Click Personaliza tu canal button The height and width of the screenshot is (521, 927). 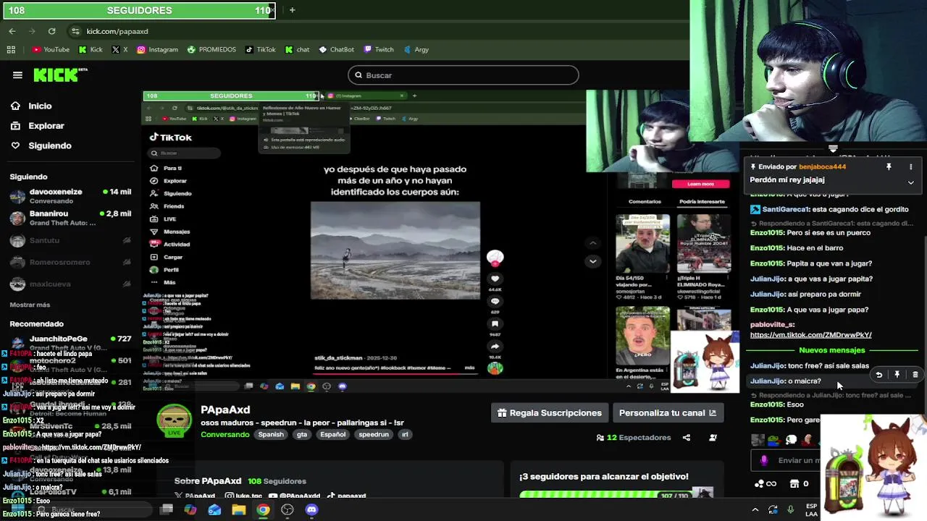click(667, 412)
